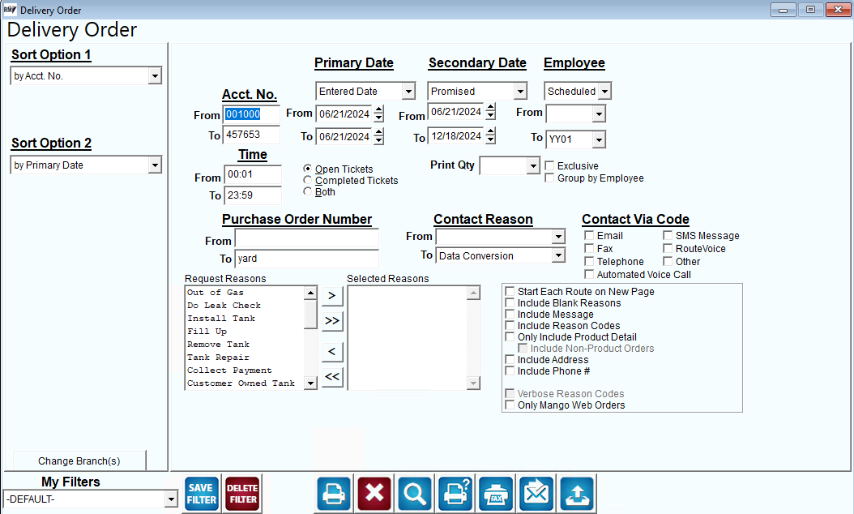
Task: Expand the Contact Reason To dropdown
Action: click(x=557, y=255)
